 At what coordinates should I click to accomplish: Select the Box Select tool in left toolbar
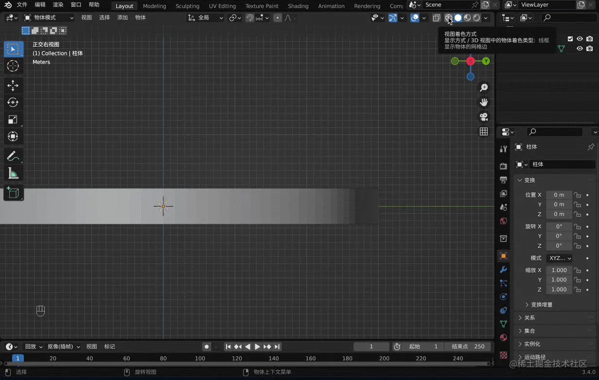13,49
